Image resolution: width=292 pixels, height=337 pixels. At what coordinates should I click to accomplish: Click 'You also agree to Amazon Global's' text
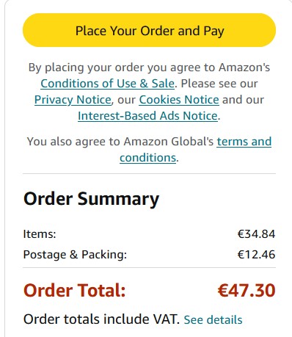[x=120, y=142]
